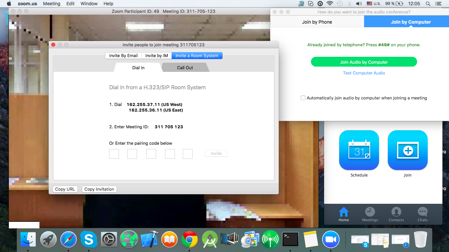Switch to Invite By Email tab
This screenshot has height=252, width=449.
124,56
